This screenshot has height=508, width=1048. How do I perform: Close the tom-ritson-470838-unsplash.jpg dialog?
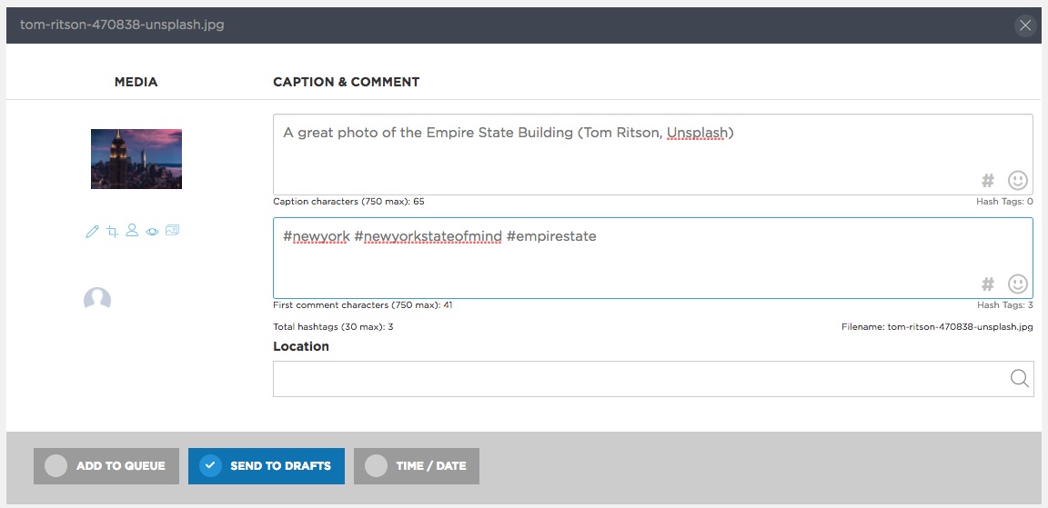tap(1025, 25)
